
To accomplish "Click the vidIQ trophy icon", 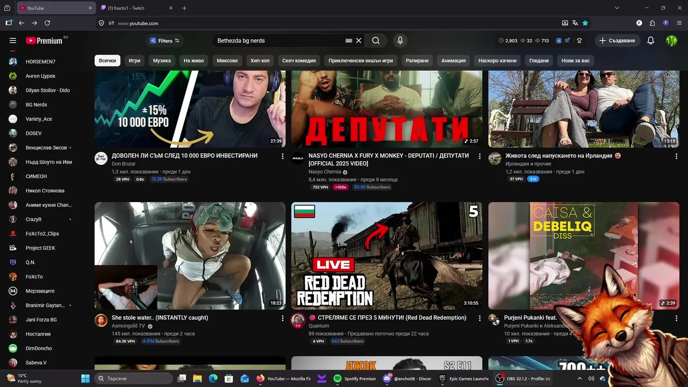I will pos(579,40).
